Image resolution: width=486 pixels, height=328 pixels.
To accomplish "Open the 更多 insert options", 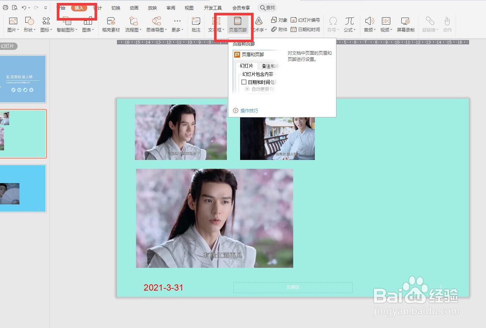I will click(x=177, y=25).
